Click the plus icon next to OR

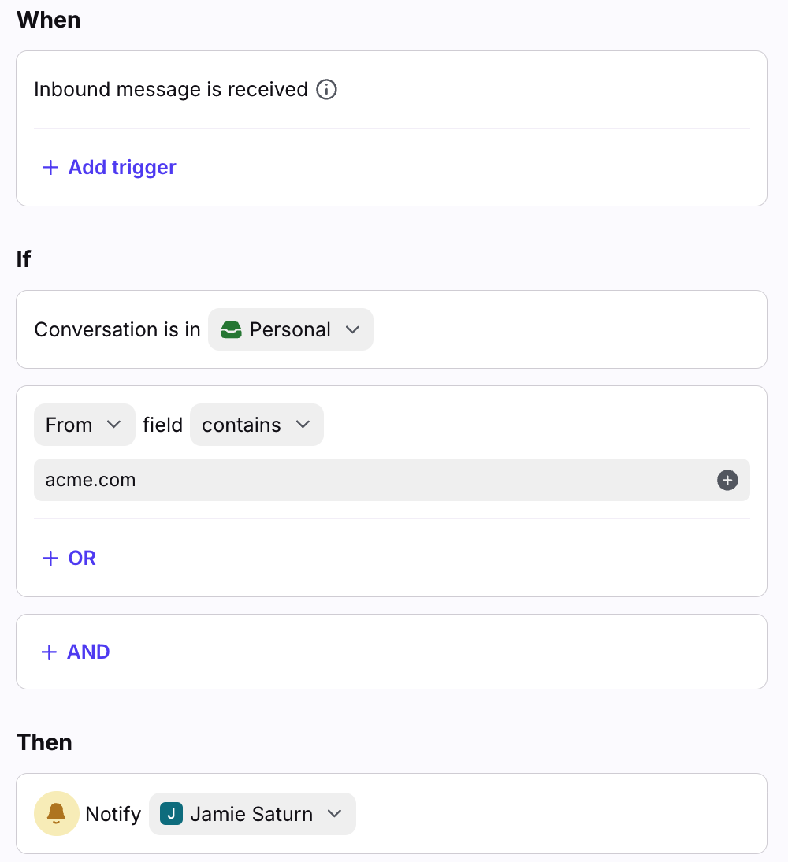(50, 558)
